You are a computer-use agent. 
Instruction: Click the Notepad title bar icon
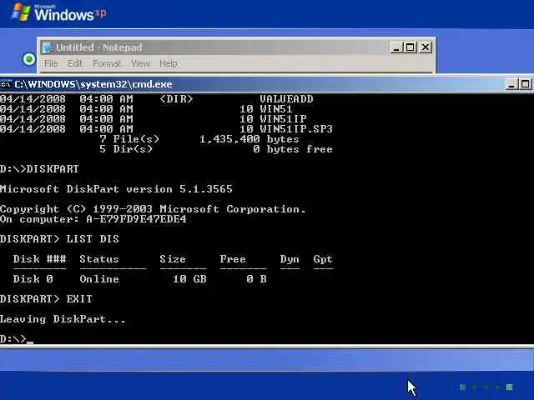click(48, 47)
